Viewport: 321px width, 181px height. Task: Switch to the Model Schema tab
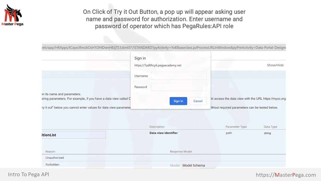point(194,165)
